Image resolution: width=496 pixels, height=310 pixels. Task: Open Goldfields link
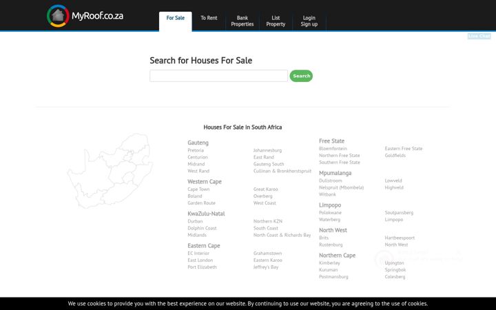click(x=395, y=155)
